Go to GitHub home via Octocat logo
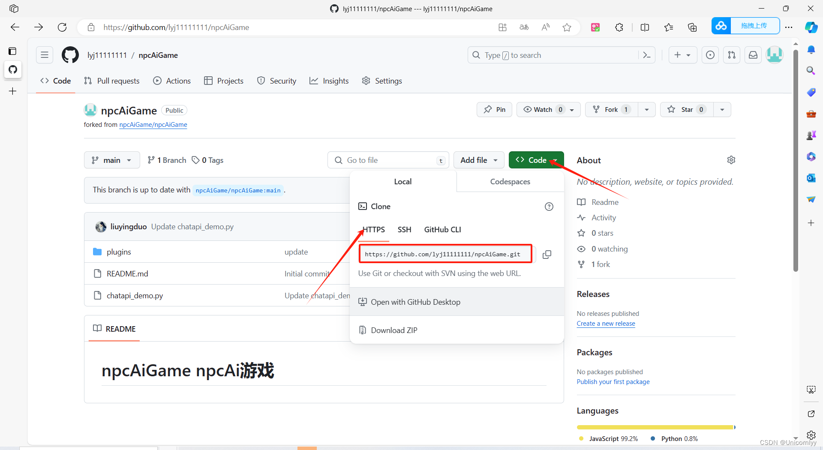Viewport: 823px width, 450px height. click(70, 55)
